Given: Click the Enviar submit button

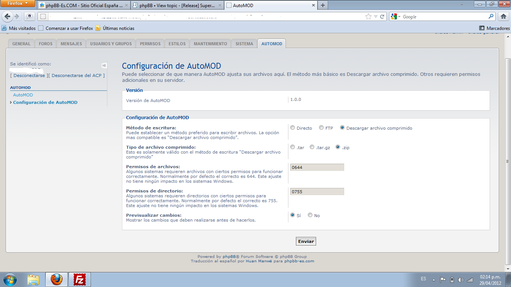Looking at the screenshot, I should [x=306, y=241].
